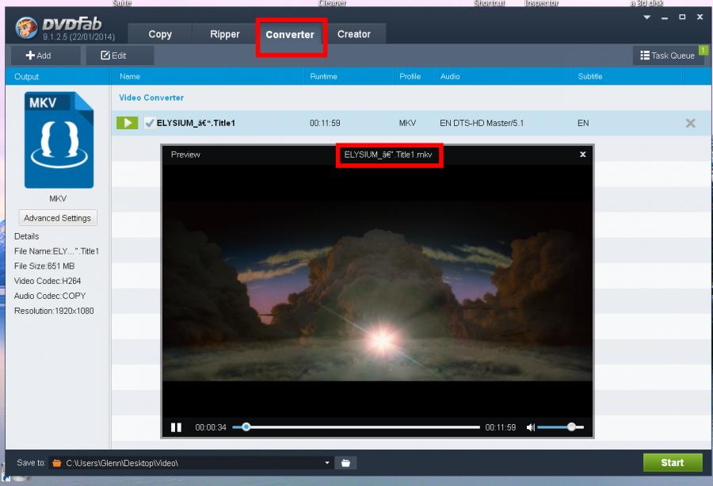
Task: Select the Converter tab
Action: 290,35
